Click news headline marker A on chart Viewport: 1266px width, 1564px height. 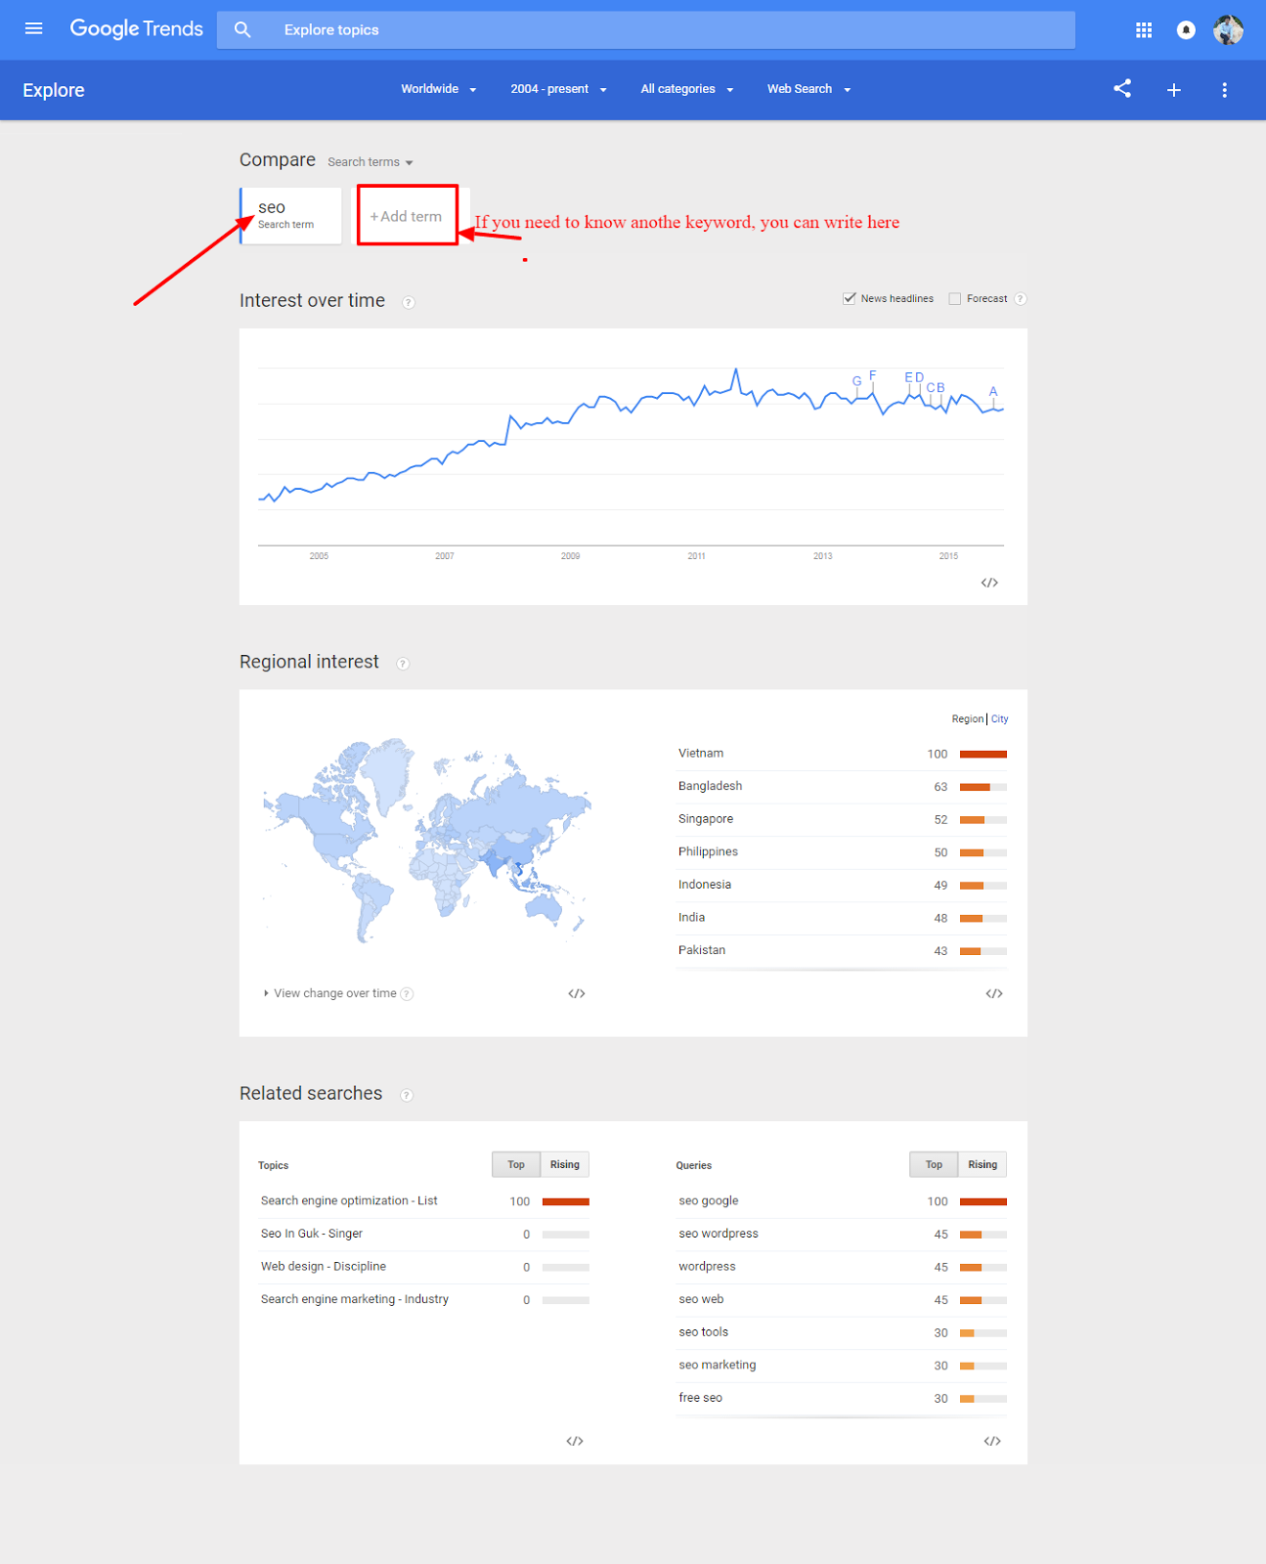pos(993,391)
